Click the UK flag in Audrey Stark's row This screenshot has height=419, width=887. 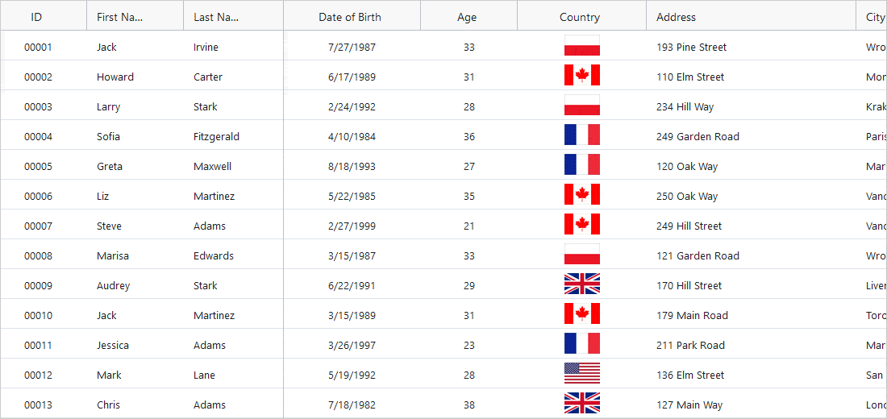tap(581, 285)
